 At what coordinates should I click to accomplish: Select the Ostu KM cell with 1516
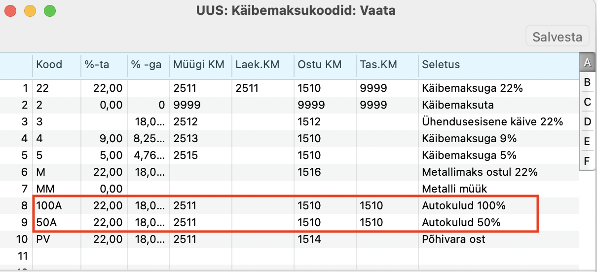325,172
